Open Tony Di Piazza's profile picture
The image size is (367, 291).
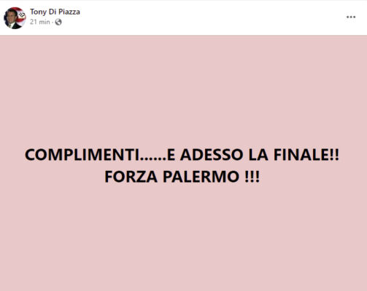[x=15, y=18]
